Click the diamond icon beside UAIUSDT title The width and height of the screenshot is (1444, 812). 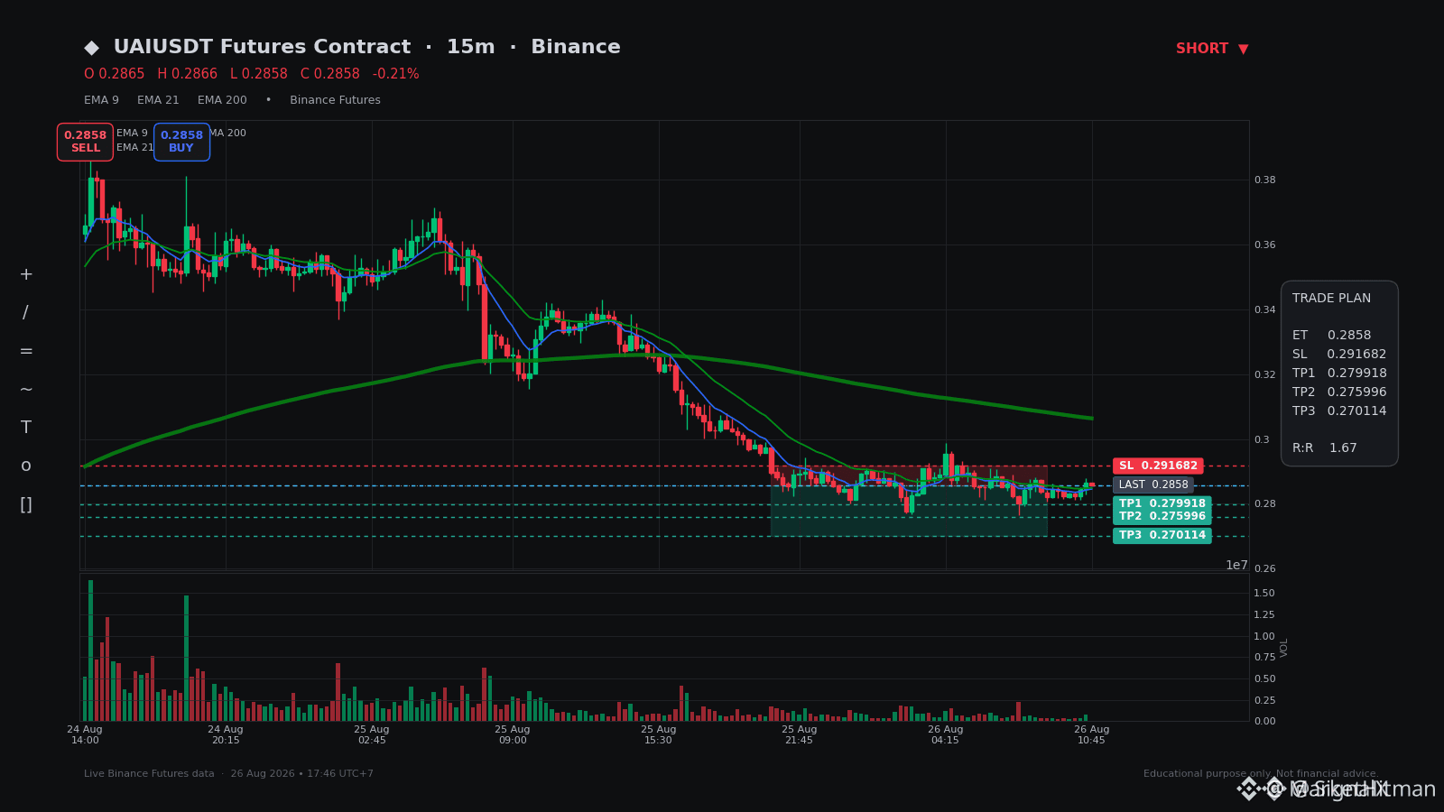[92, 47]
